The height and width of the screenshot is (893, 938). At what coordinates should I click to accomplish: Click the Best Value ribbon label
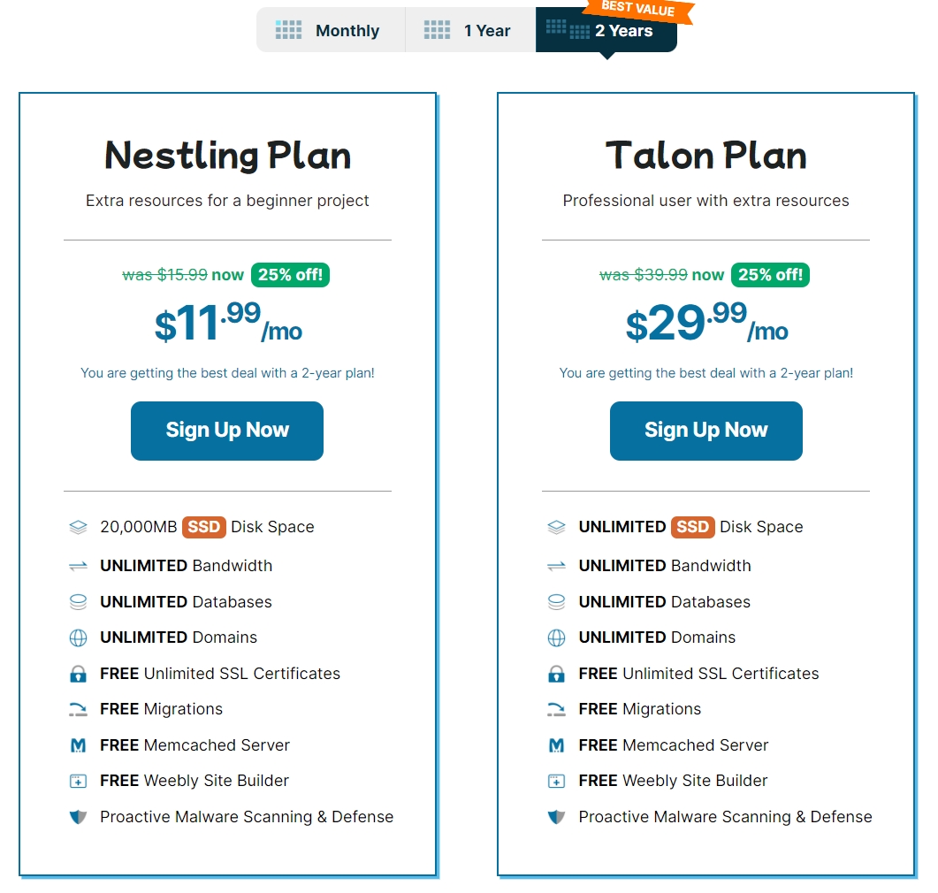pyautogui.click(x=637, y=10)
